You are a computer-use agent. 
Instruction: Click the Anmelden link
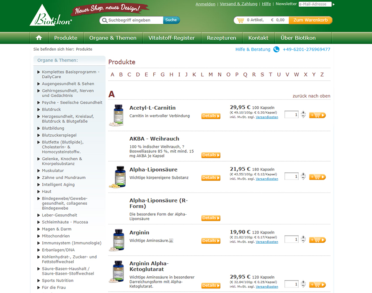coord(205,4)
